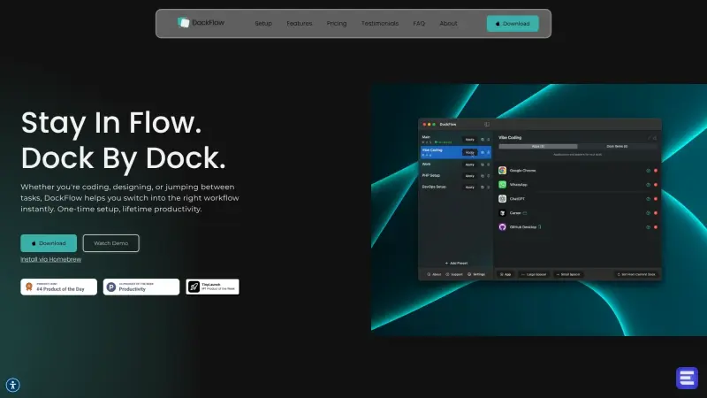Click the duplicate icon on the Work preset

pos(483,165)
